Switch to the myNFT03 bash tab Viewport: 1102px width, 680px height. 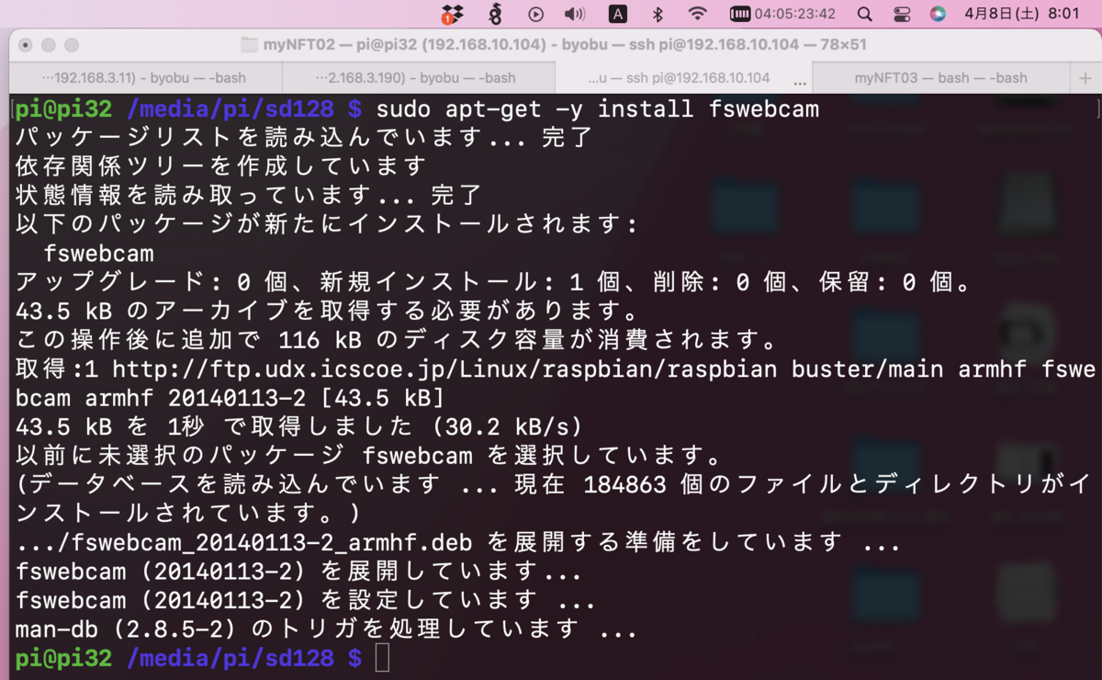pyautogui.click(x=939, y=78)
